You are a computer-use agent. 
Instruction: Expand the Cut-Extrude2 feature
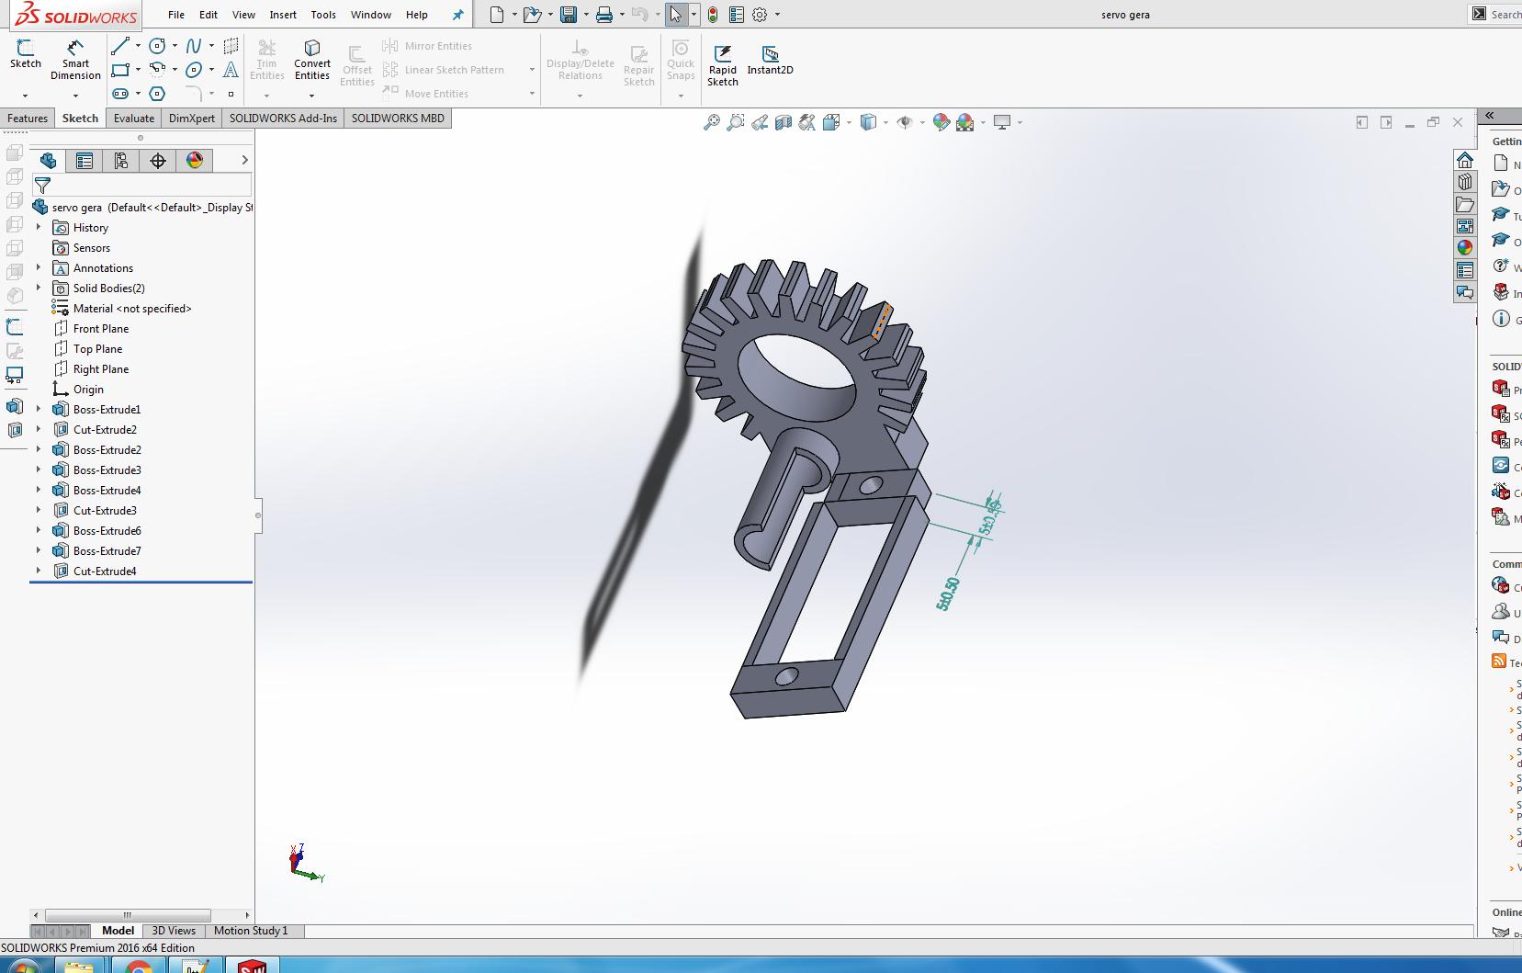click(x=39, y=429)
